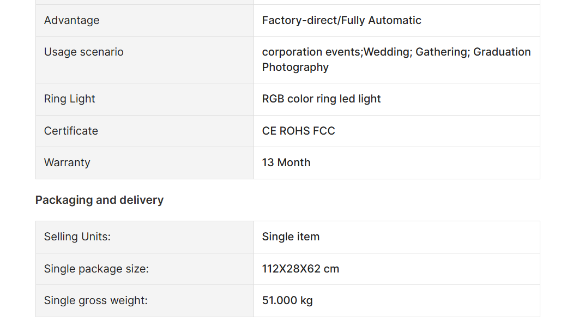Click the Graduation text in usage scenario
567x327 pixels.
click(x=502, y=52)
